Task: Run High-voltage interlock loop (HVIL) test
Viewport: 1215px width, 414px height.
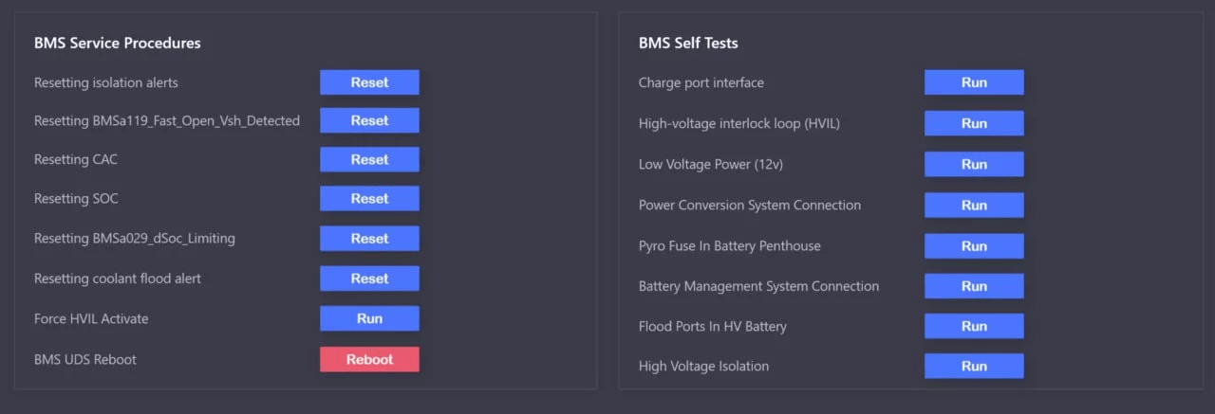Action: coord(974,123)
